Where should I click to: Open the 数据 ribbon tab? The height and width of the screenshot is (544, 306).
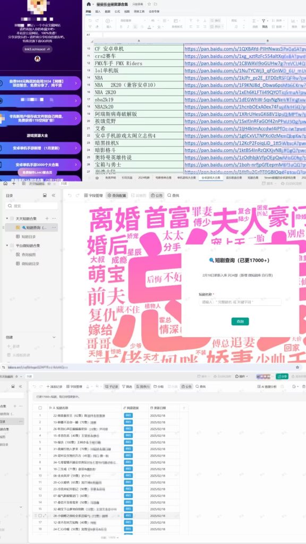pyautogui.click(x=107, y=12)
